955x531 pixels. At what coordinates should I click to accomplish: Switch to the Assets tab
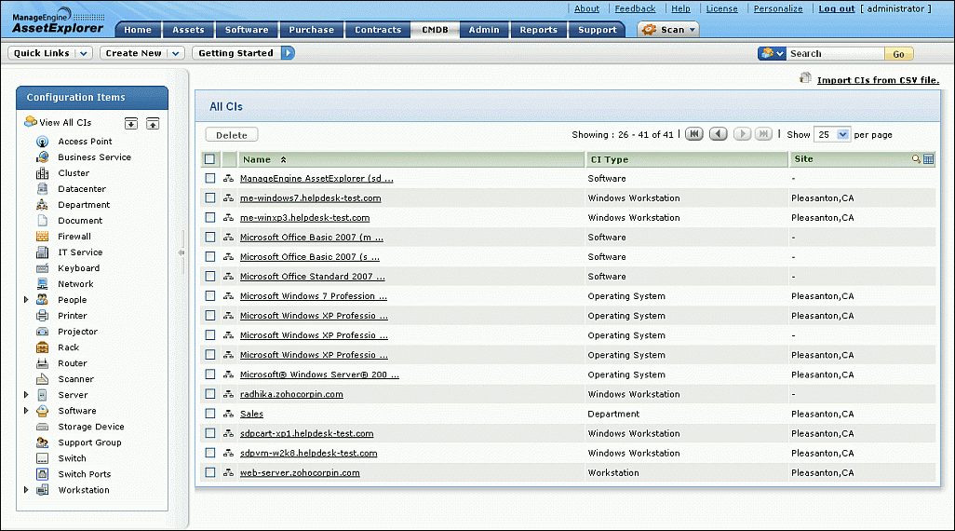pos(188,30)
